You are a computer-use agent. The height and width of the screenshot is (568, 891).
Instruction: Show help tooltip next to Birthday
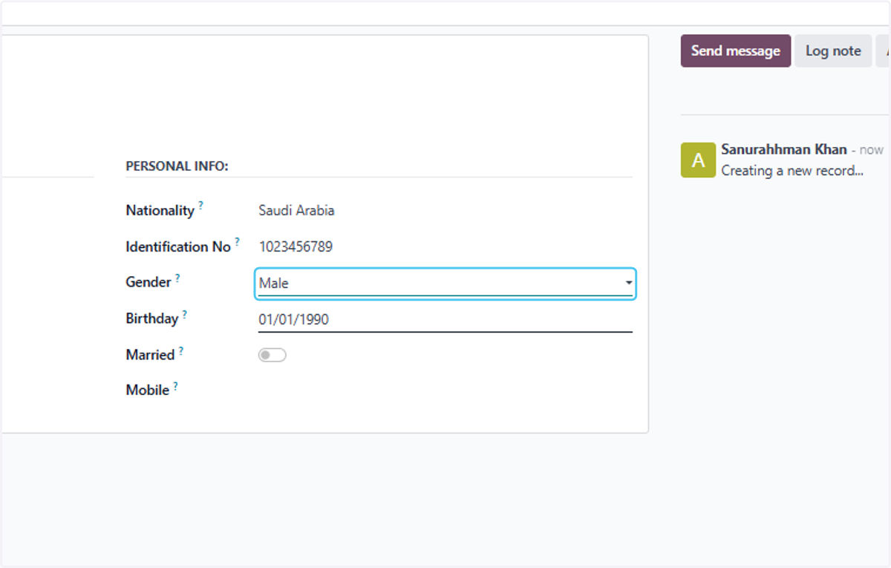[184, 314]
